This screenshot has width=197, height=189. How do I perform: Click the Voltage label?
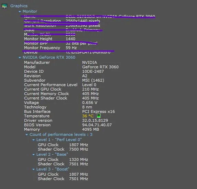pos(31,103)
